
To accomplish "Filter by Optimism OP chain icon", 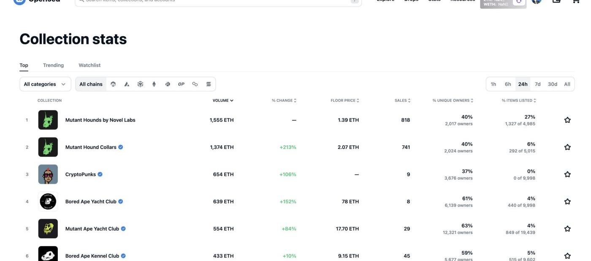I will click(x=181, y=84).
